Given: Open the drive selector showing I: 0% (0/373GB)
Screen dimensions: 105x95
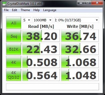Looking at the screenshot, I should [x=76, y=20].
